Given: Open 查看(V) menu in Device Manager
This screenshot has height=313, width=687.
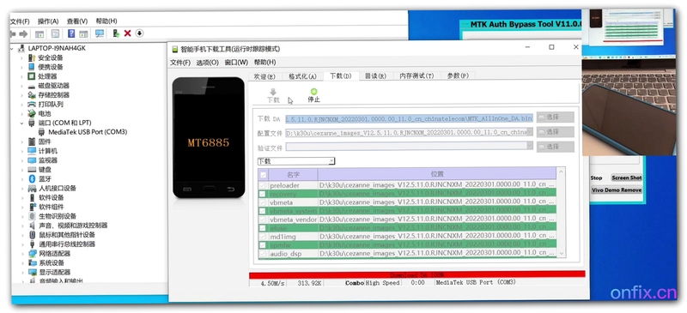Looking at the screenshot, I should coord(77,21).
